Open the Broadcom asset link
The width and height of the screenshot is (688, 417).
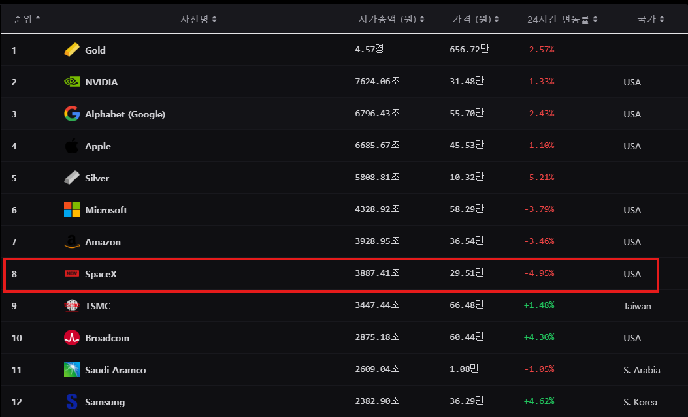pos(107,338)
